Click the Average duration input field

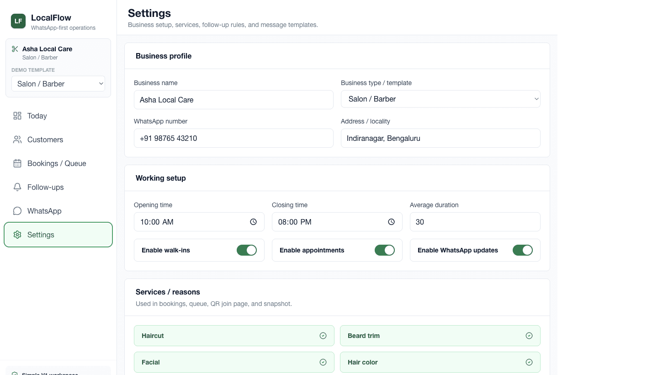pos(475,222)
